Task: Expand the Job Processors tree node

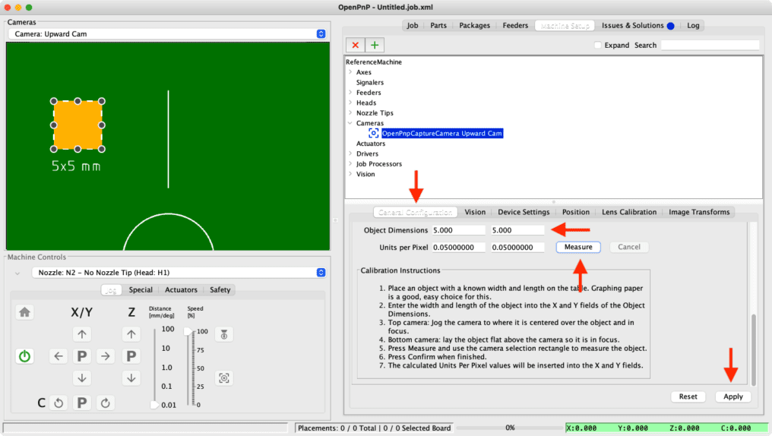Action: [x=350, y=164]
